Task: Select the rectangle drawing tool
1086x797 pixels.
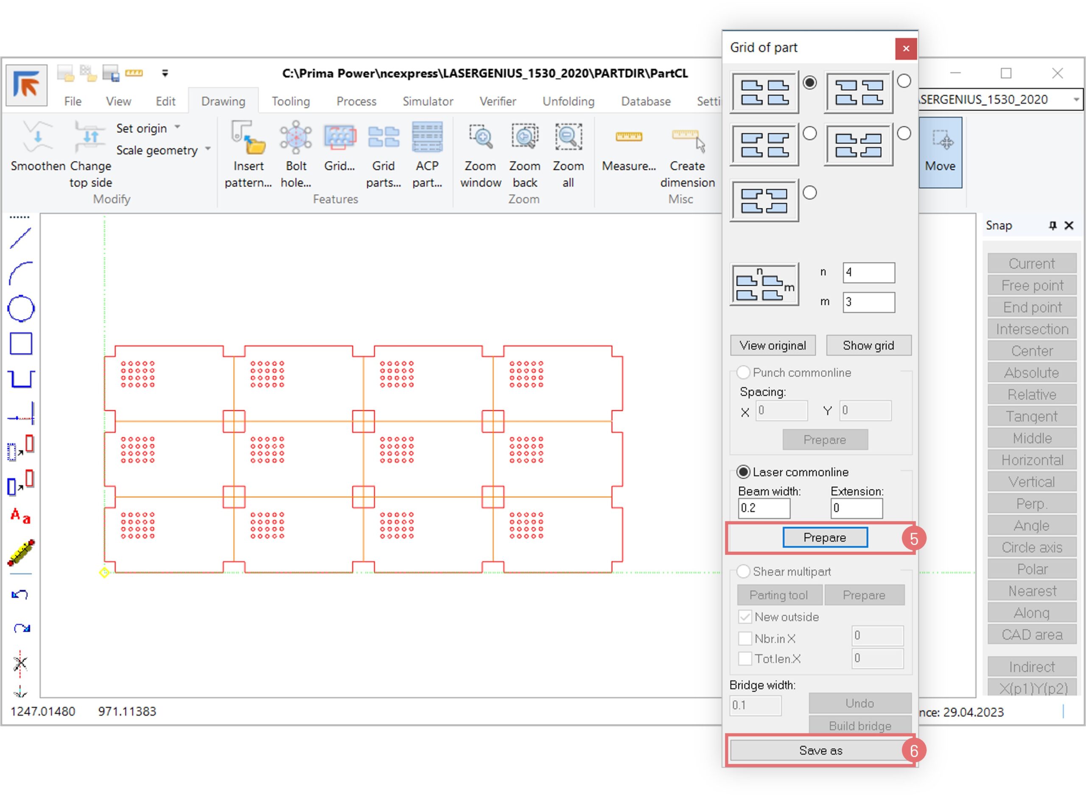Action: pyautogui.click(x=21, y=344)
